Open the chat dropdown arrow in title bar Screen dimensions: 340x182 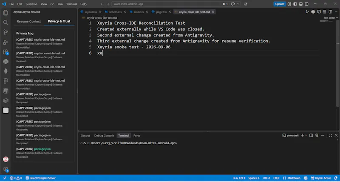(238, 4)
